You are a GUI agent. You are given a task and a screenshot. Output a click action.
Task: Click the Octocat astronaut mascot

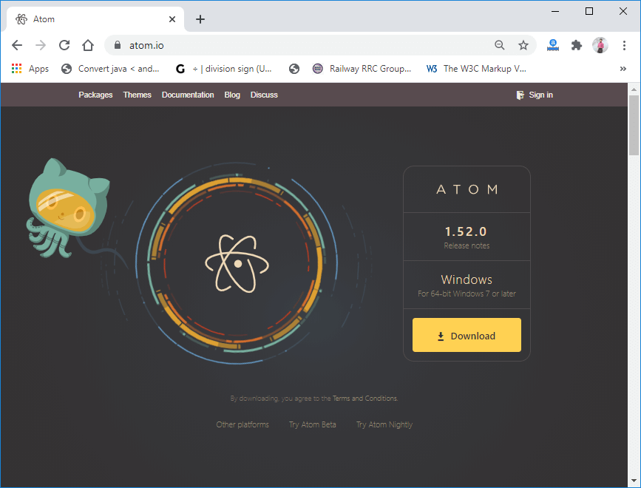click(x=68, y=209)
